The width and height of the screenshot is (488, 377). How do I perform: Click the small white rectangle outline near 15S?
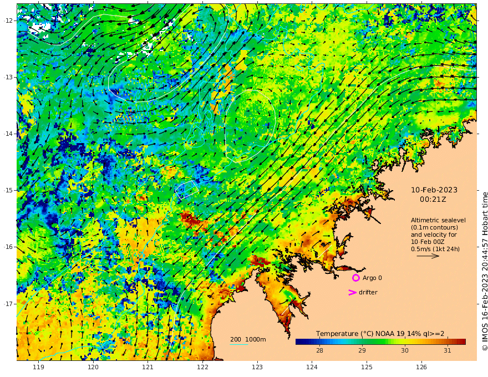[187, 190]
